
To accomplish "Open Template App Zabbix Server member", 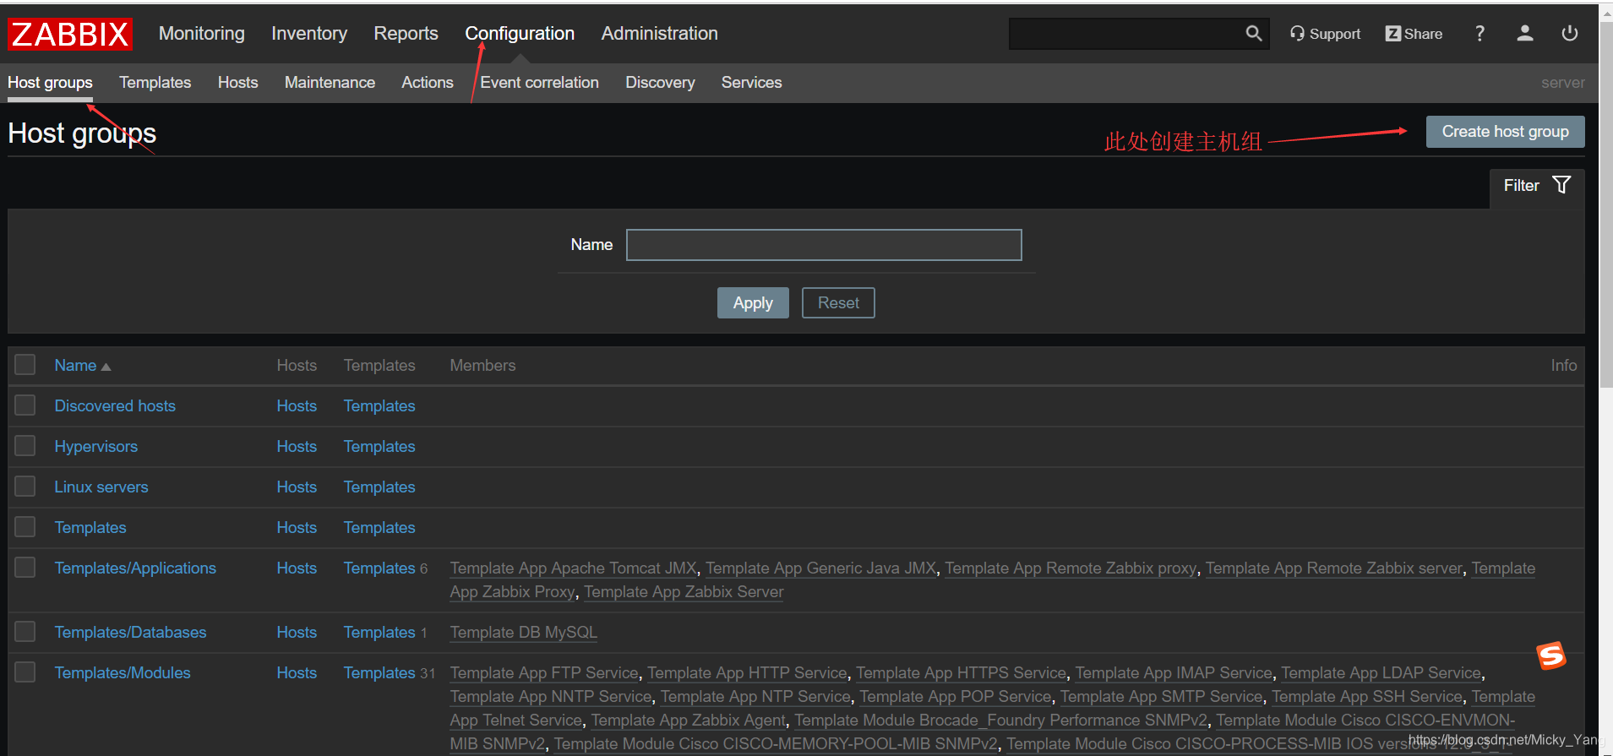I will pyautogui.click(x=684, y=592).
